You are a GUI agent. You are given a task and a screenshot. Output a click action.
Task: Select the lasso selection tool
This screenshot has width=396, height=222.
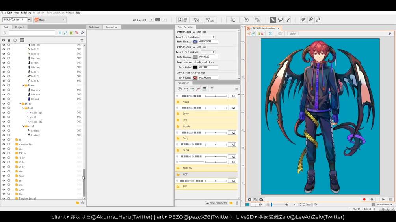click(x=280, y=20)
